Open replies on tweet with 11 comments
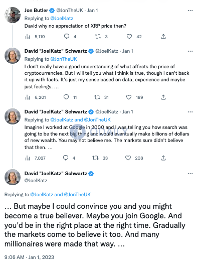Image resolution: width=198 pixels, height=264 pixels. 66,97
